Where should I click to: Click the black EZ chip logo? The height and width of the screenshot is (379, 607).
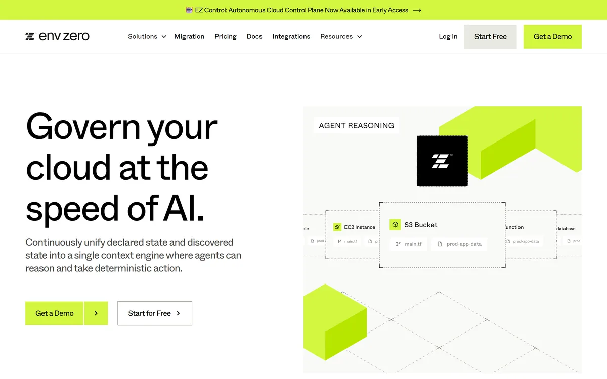[442, 161]
